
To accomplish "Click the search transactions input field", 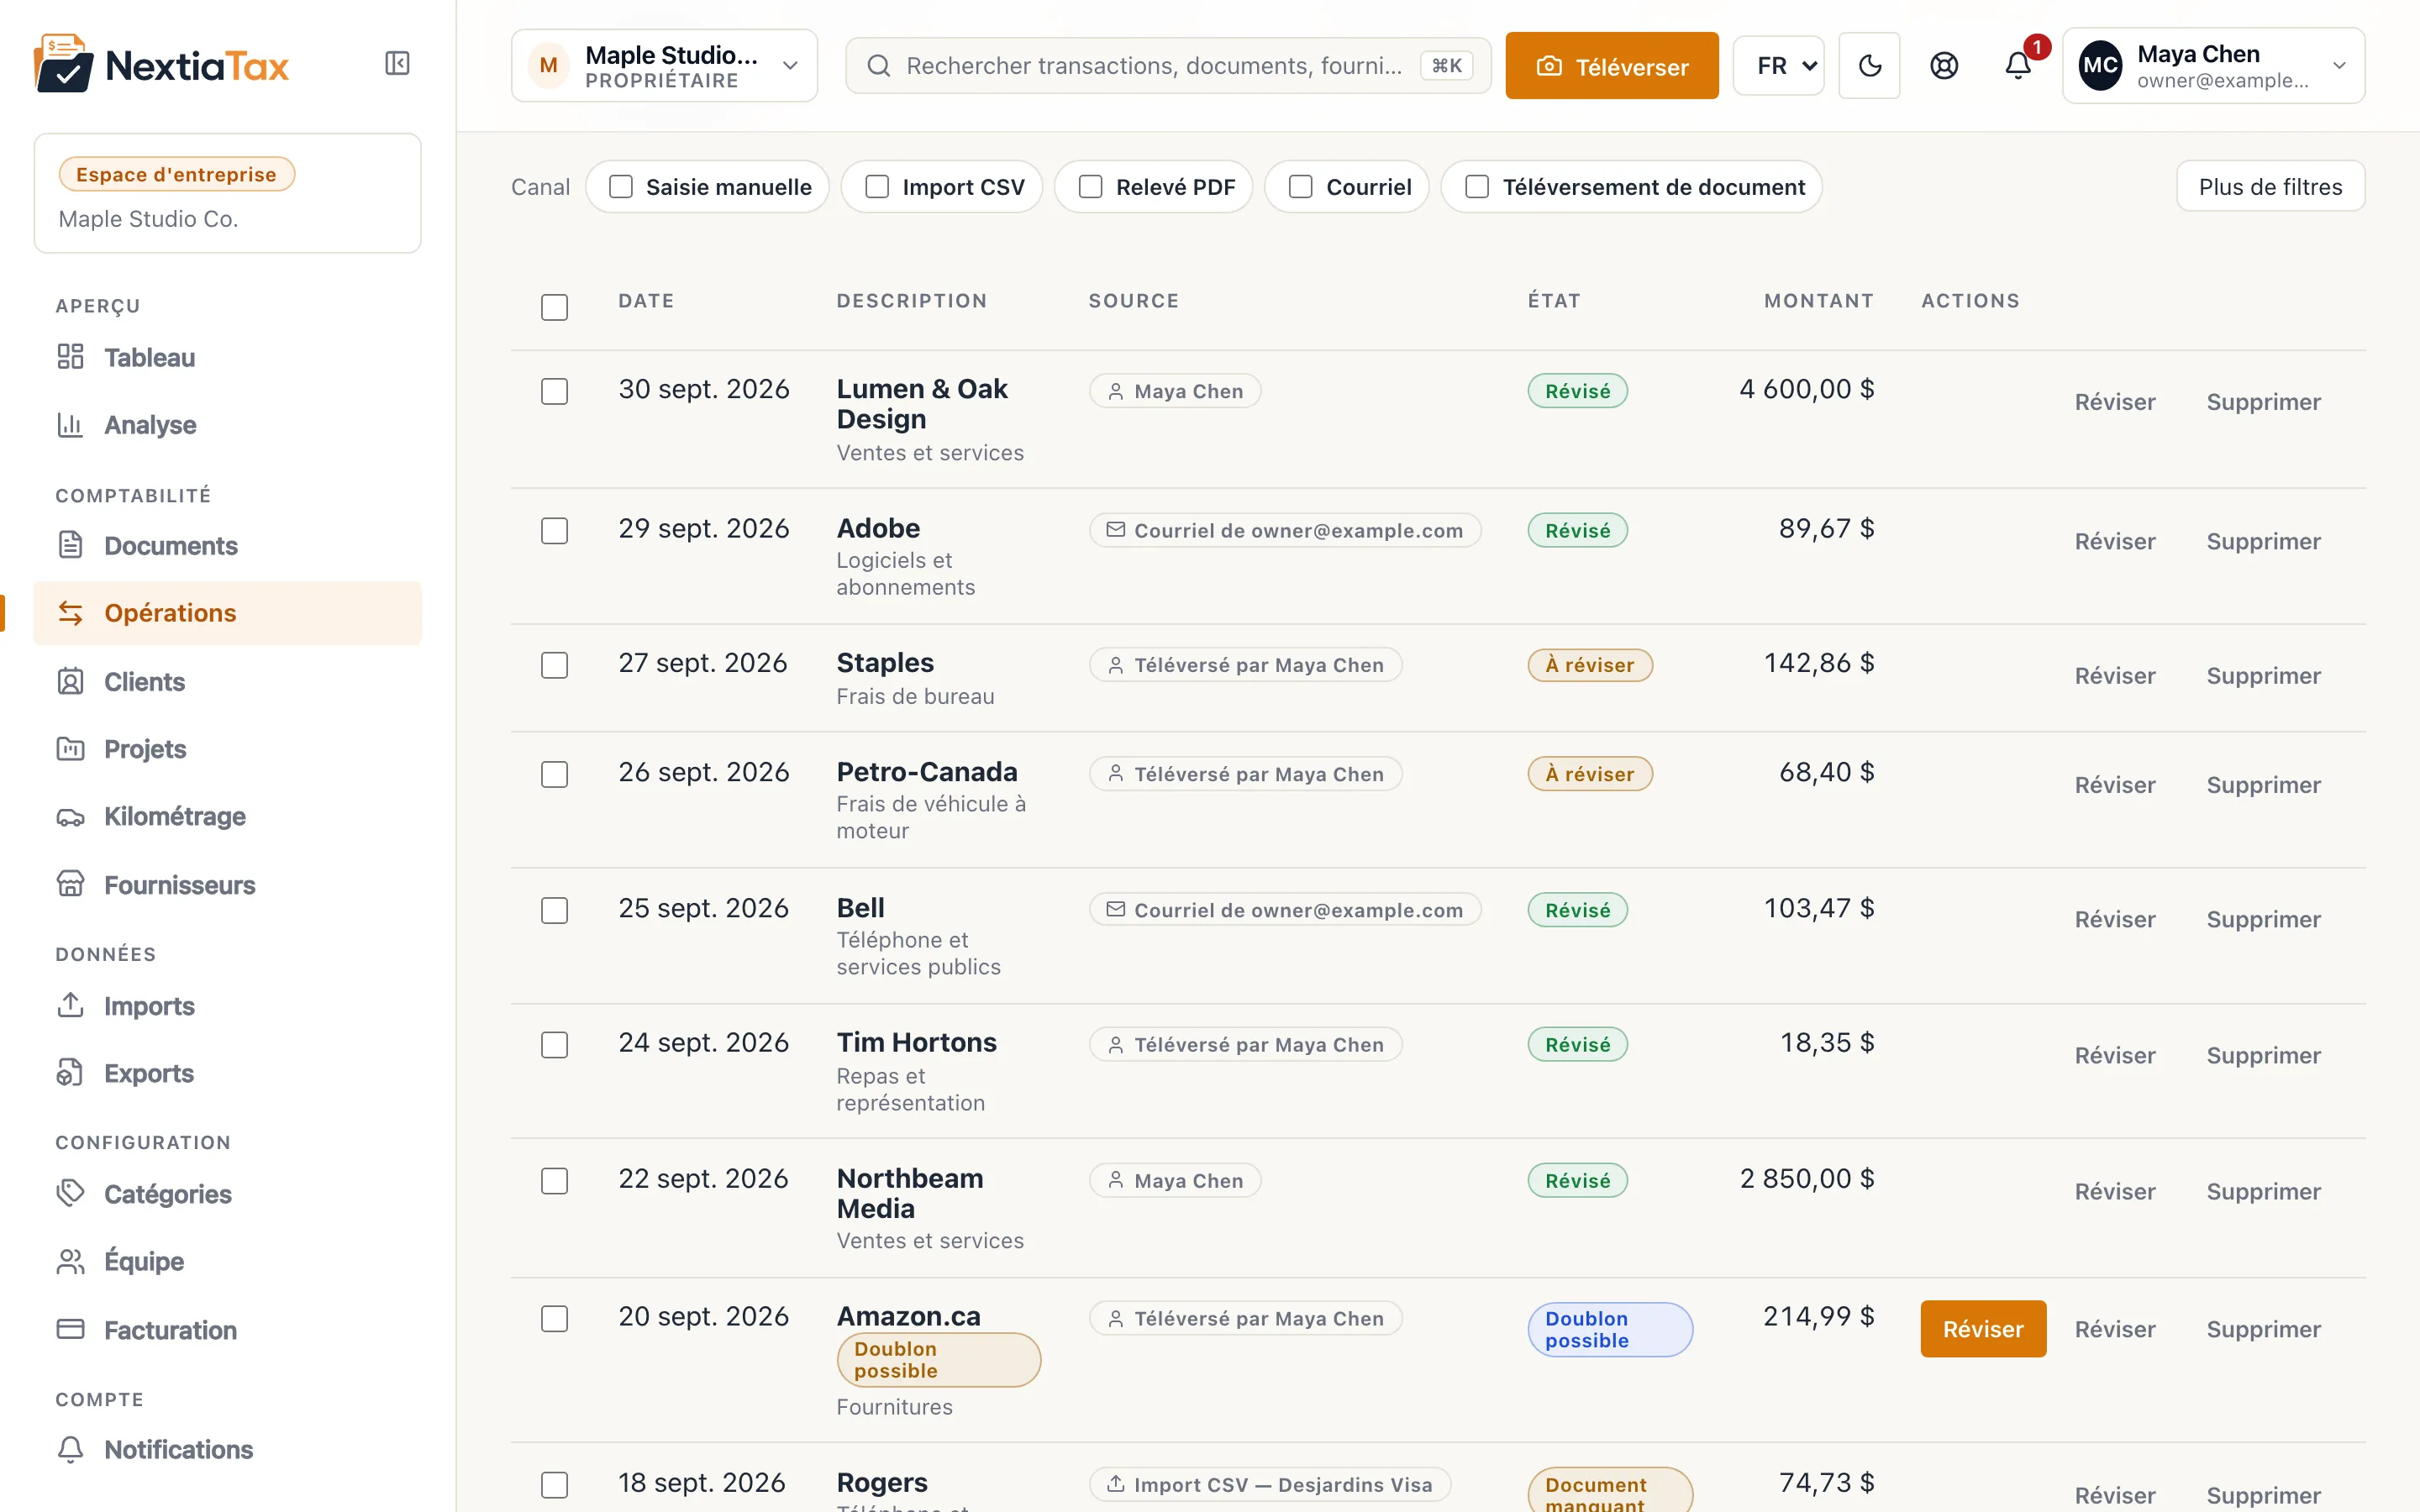I will (x=1168, y=66).
